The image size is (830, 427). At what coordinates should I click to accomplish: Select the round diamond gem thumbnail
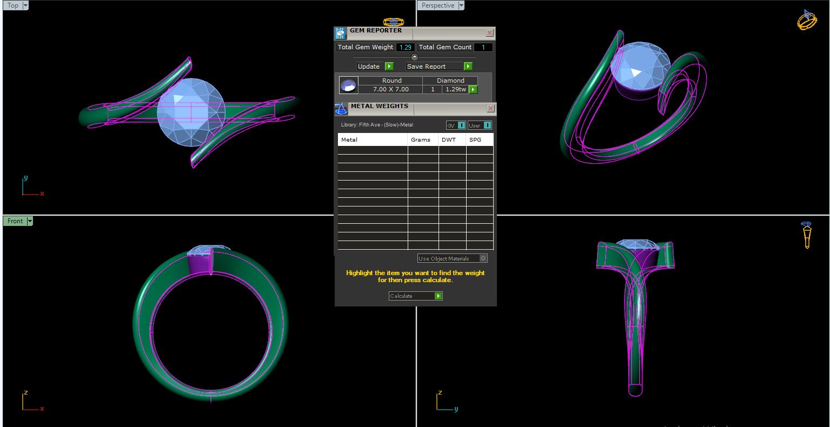click(x=348, y=85)
